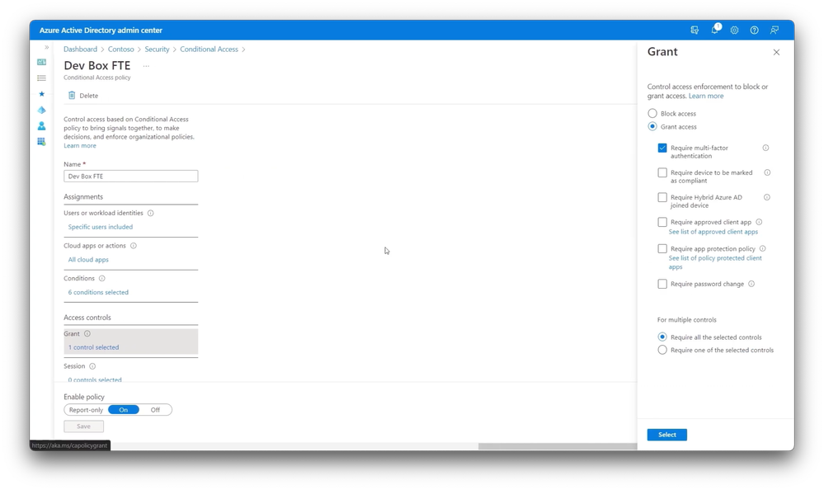Click the feedback icon in header
The width and height of the screenshot is (824, 490).
coord(774,31)
